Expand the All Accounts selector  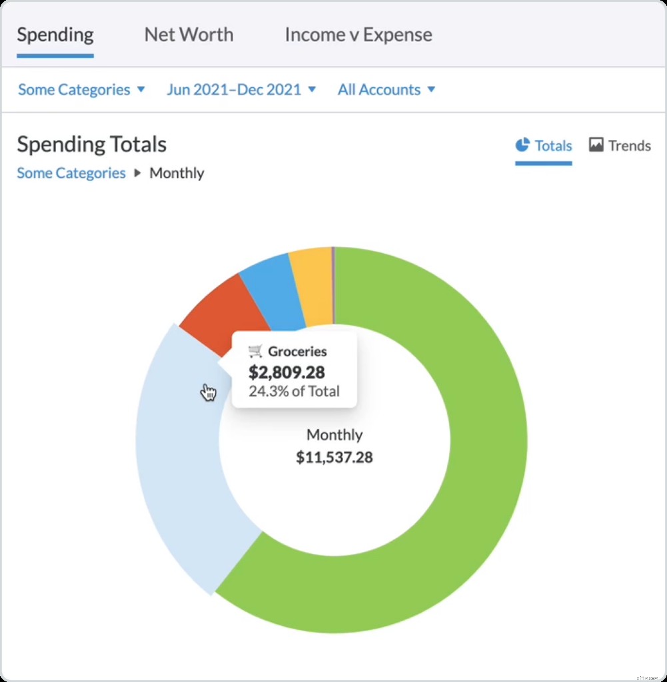385,89
